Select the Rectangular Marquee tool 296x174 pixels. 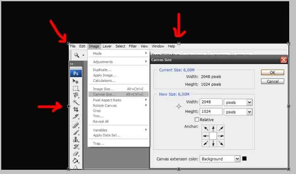(x=76, y=88)
